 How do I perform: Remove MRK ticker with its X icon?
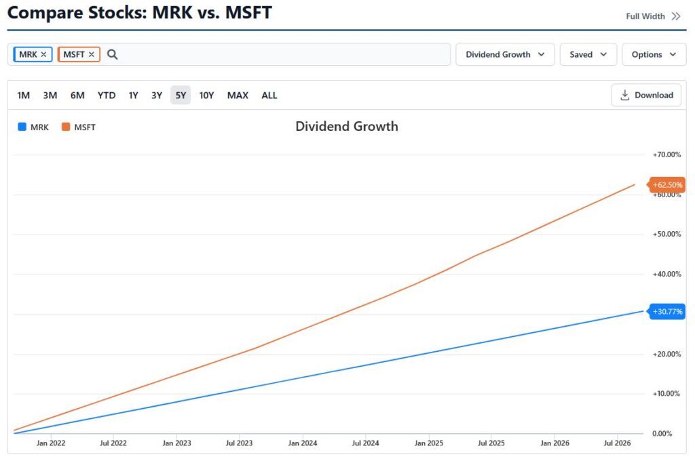pyautogui.click(x=43, y=54)
